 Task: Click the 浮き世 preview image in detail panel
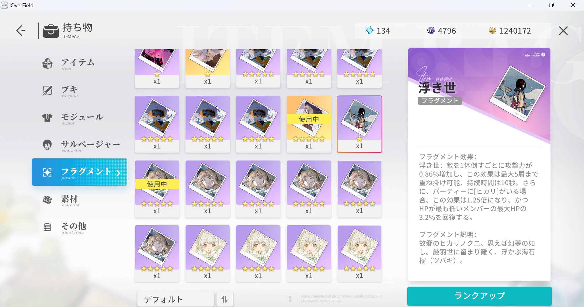pos(517,93)
